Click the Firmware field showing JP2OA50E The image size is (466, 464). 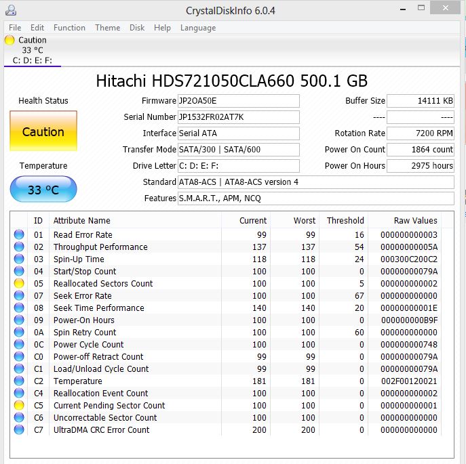pos(238,101)
